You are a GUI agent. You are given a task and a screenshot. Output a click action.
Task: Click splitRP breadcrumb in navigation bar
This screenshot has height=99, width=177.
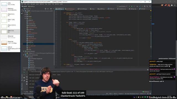[x=25, y=6]
